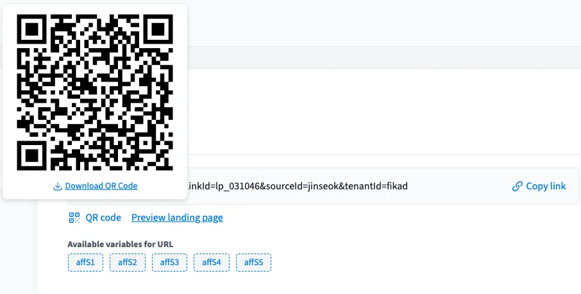This screenshot has width=581, height=294.
Task: Focus the tracking URL text field
Action: (x=323, y=186)
